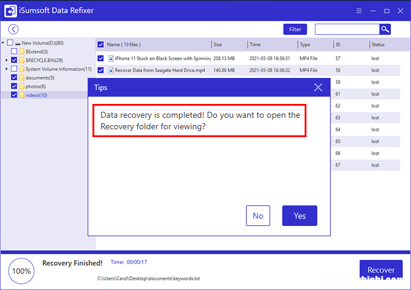Expand the System Volume Information node

pyautogui.click(x=7, y=69)
